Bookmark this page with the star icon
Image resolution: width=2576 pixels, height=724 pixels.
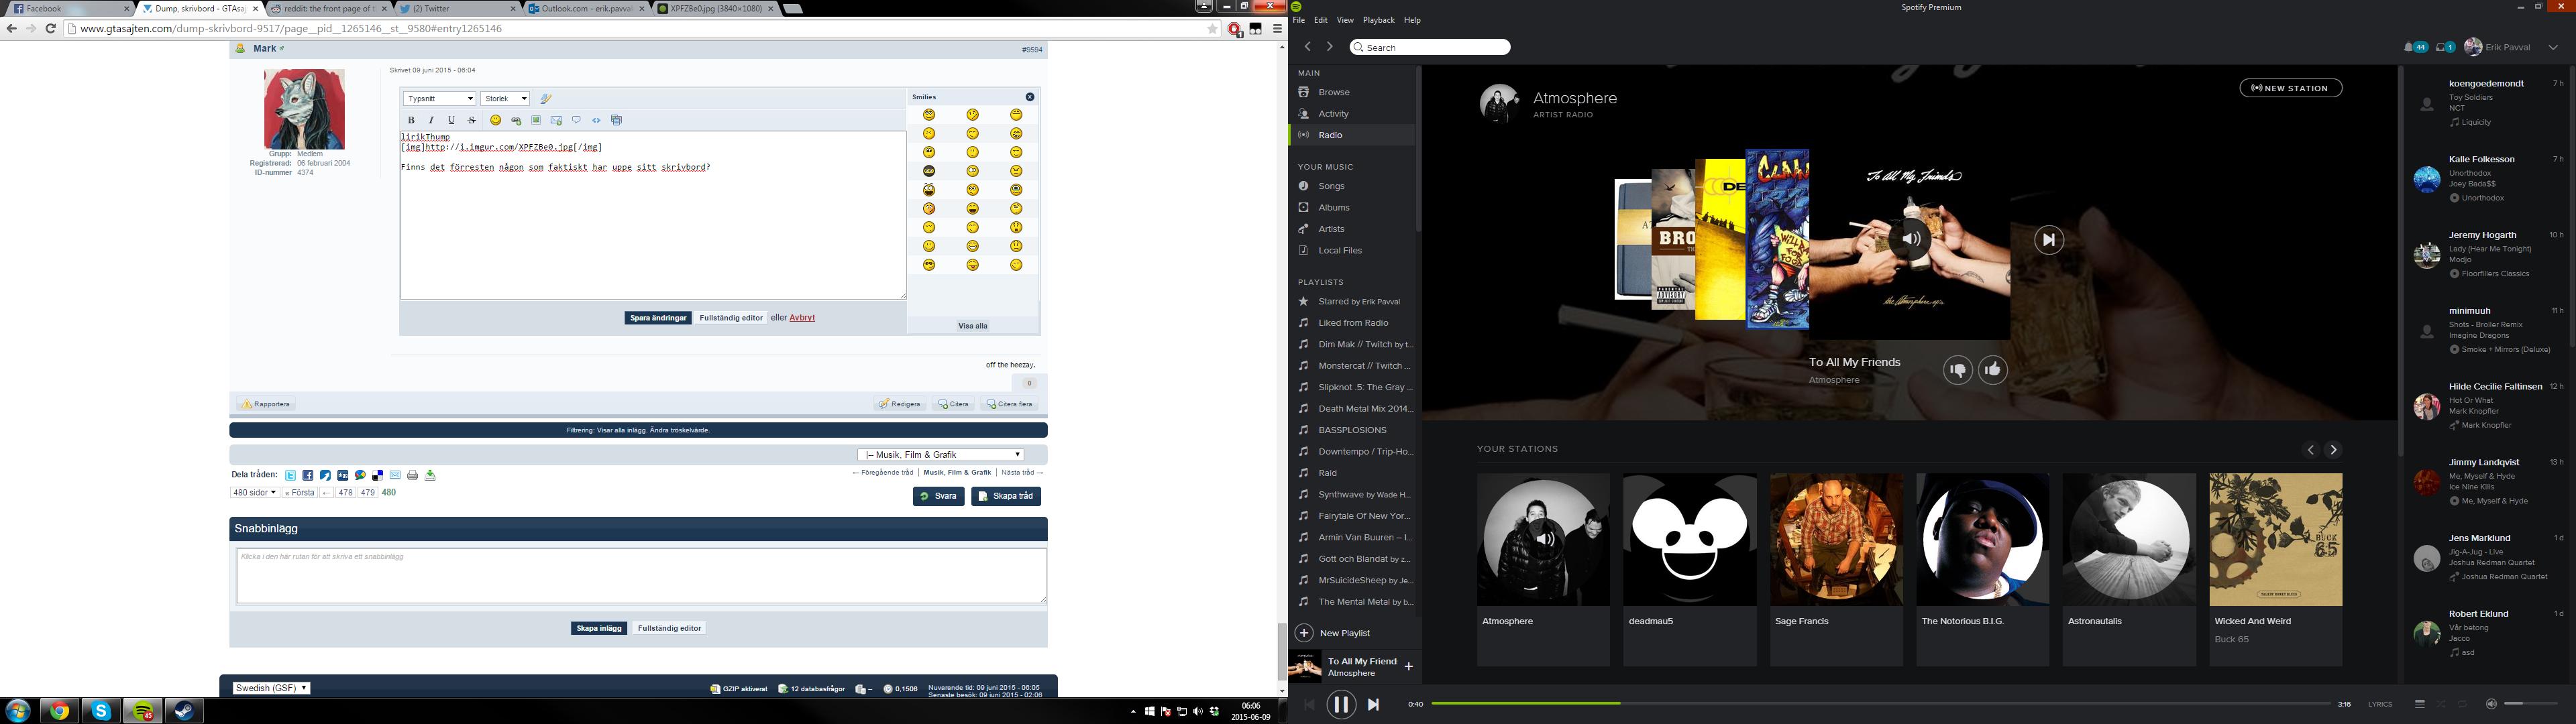[1213, 29]
